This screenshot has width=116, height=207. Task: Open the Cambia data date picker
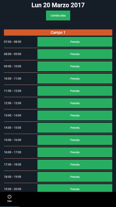(58, 15)
